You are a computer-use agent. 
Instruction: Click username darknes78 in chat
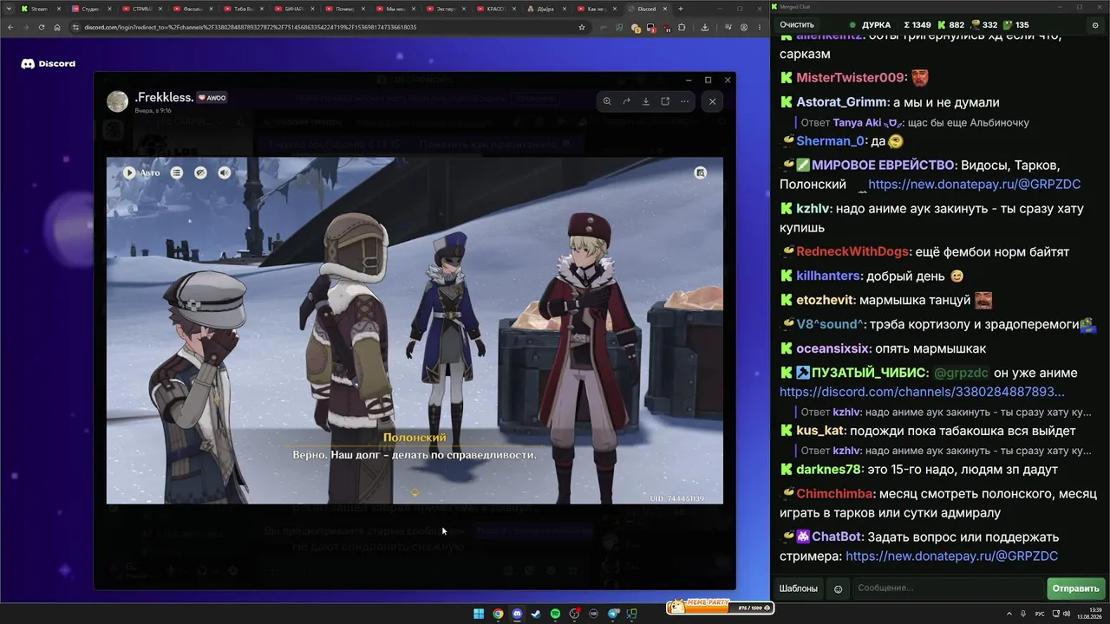click(828, 469)
